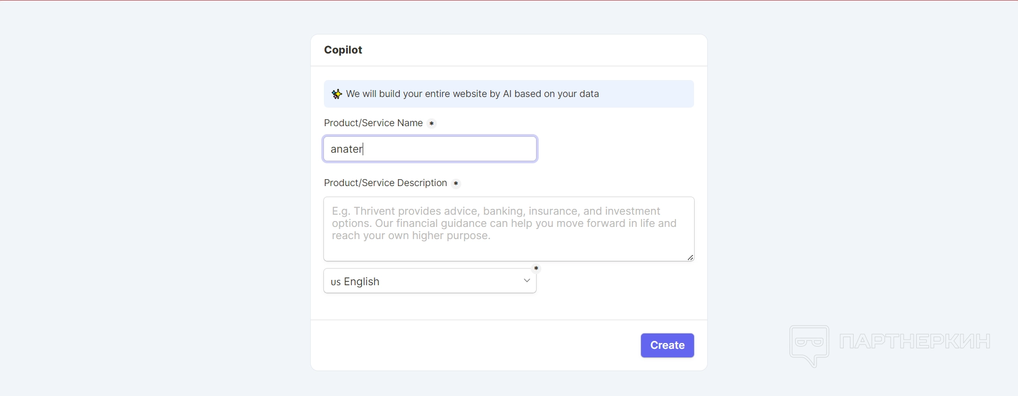This screenshot has height=396, width=1018.
Task: Click the sparkle icon in the AI banner
Action: pos(337,94)
